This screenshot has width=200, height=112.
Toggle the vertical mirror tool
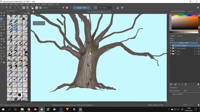[x=122, y=8]
